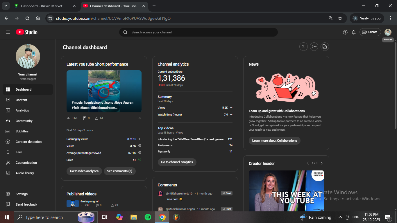Click the See comments (3) button
Screen dimensions: 397x223
(119, 171)
